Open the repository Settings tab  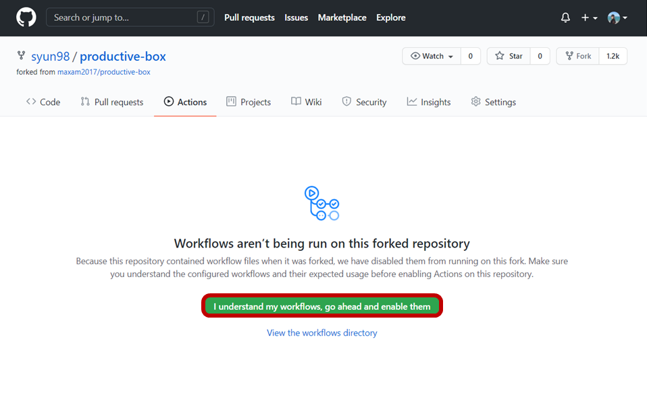coord(494,102)
